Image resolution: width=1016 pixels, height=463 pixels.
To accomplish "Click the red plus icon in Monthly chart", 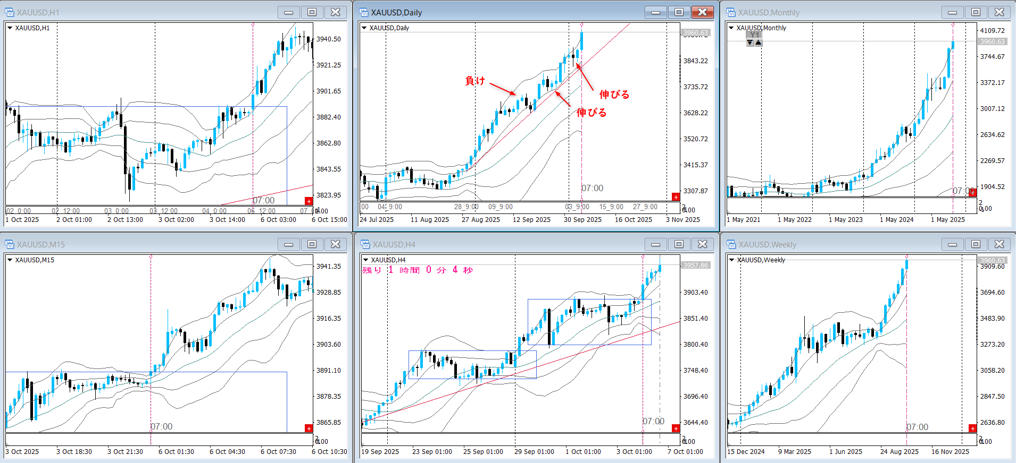I will (x=972, y=193).
